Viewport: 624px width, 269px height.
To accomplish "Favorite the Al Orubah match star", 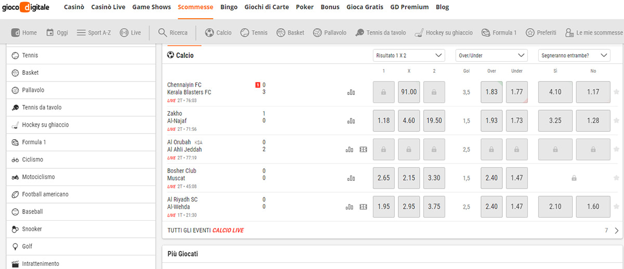I will (x=616, y=149).
